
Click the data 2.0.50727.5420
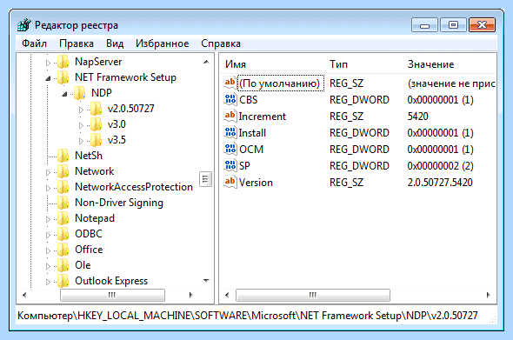[x=440, y=183]
